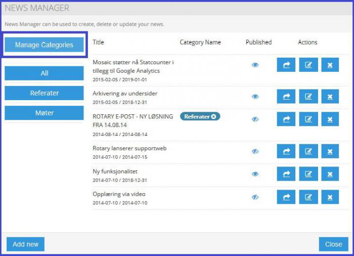Delete the Ny funksjonalitet news item
The height and width of the screenshot is (256, 354).
330,174
